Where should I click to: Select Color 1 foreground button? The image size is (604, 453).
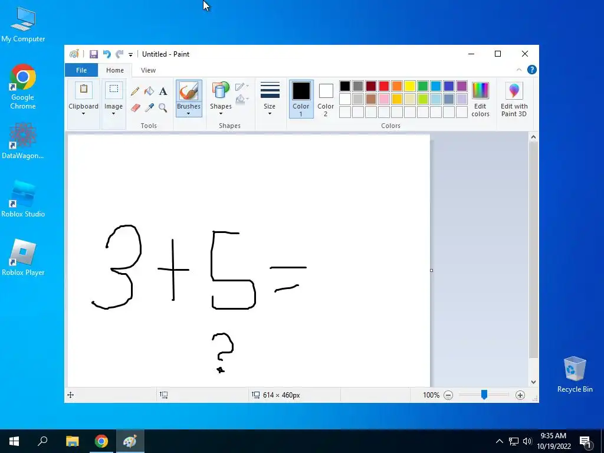point(301,99)
